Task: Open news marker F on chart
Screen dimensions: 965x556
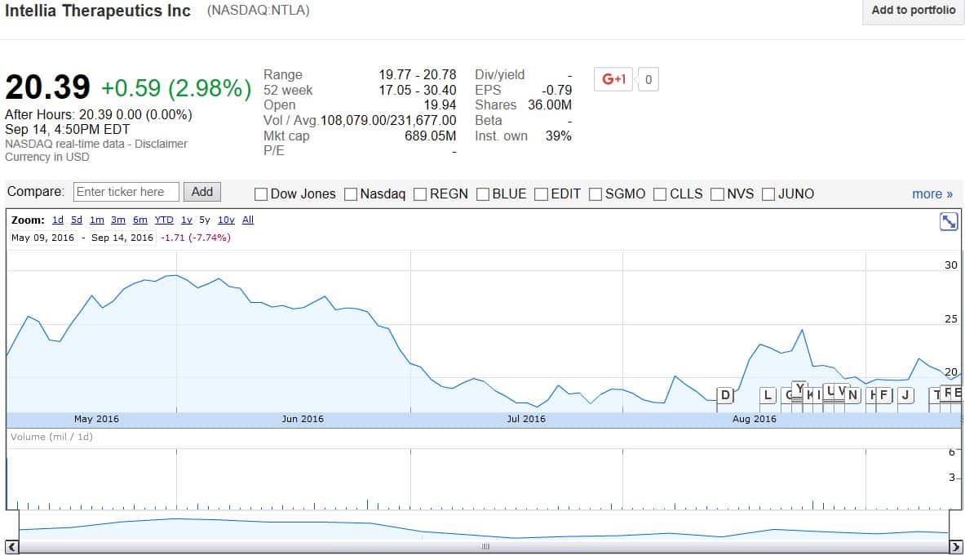Action: coord(883,395)
